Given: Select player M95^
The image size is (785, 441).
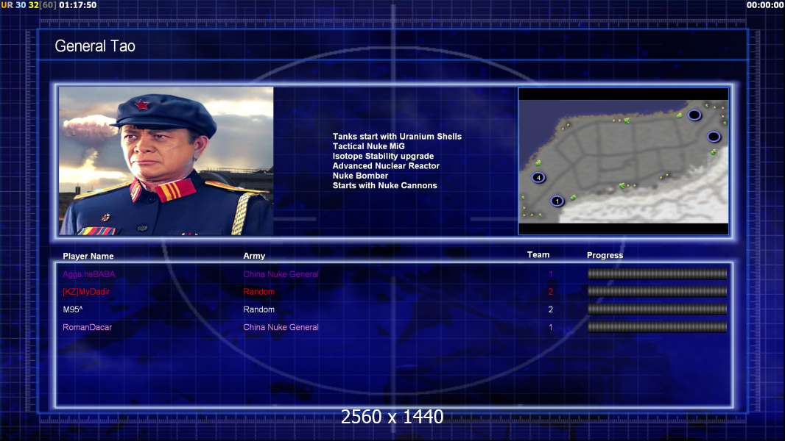Looking at the screenshot, I should [x=73, y=309].
